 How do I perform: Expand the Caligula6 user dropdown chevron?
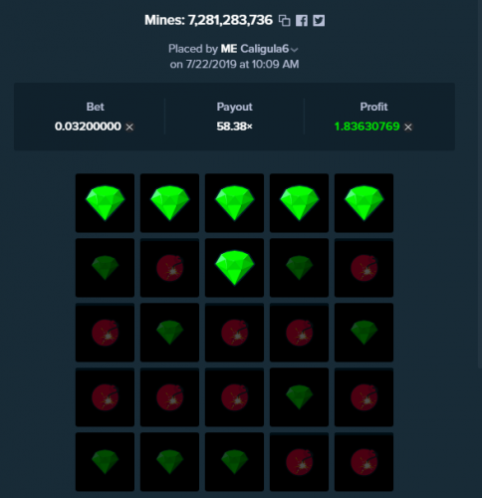pyautogui.click(x=294, y=50)
